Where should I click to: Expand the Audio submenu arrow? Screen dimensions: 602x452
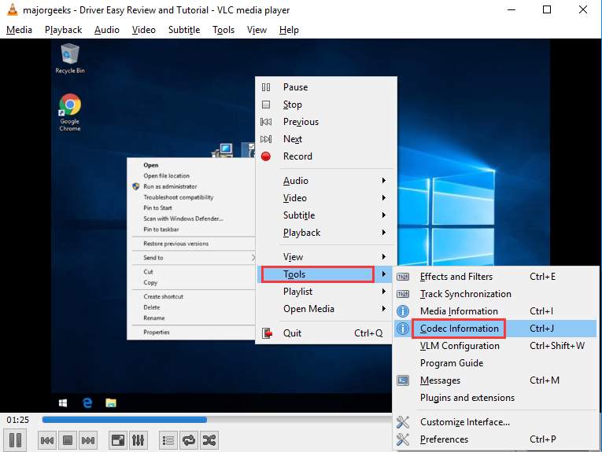(383, 181)
